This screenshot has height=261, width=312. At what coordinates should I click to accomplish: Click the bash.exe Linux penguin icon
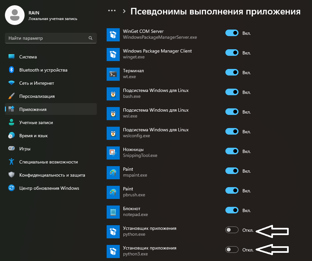113,94
